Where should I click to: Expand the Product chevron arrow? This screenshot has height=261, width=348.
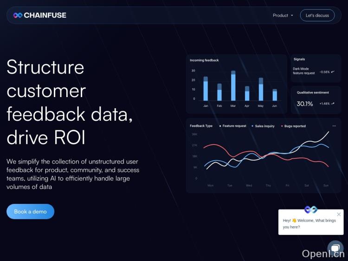pyautogui.click(x=292, y=16)
